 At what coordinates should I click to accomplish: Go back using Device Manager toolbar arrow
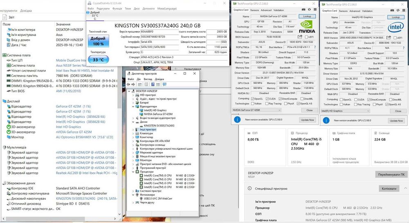(128, 85)
